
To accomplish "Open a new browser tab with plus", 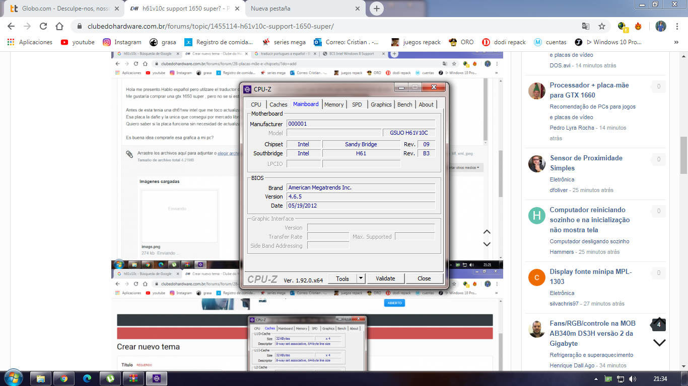I will [x=376, y=9].
